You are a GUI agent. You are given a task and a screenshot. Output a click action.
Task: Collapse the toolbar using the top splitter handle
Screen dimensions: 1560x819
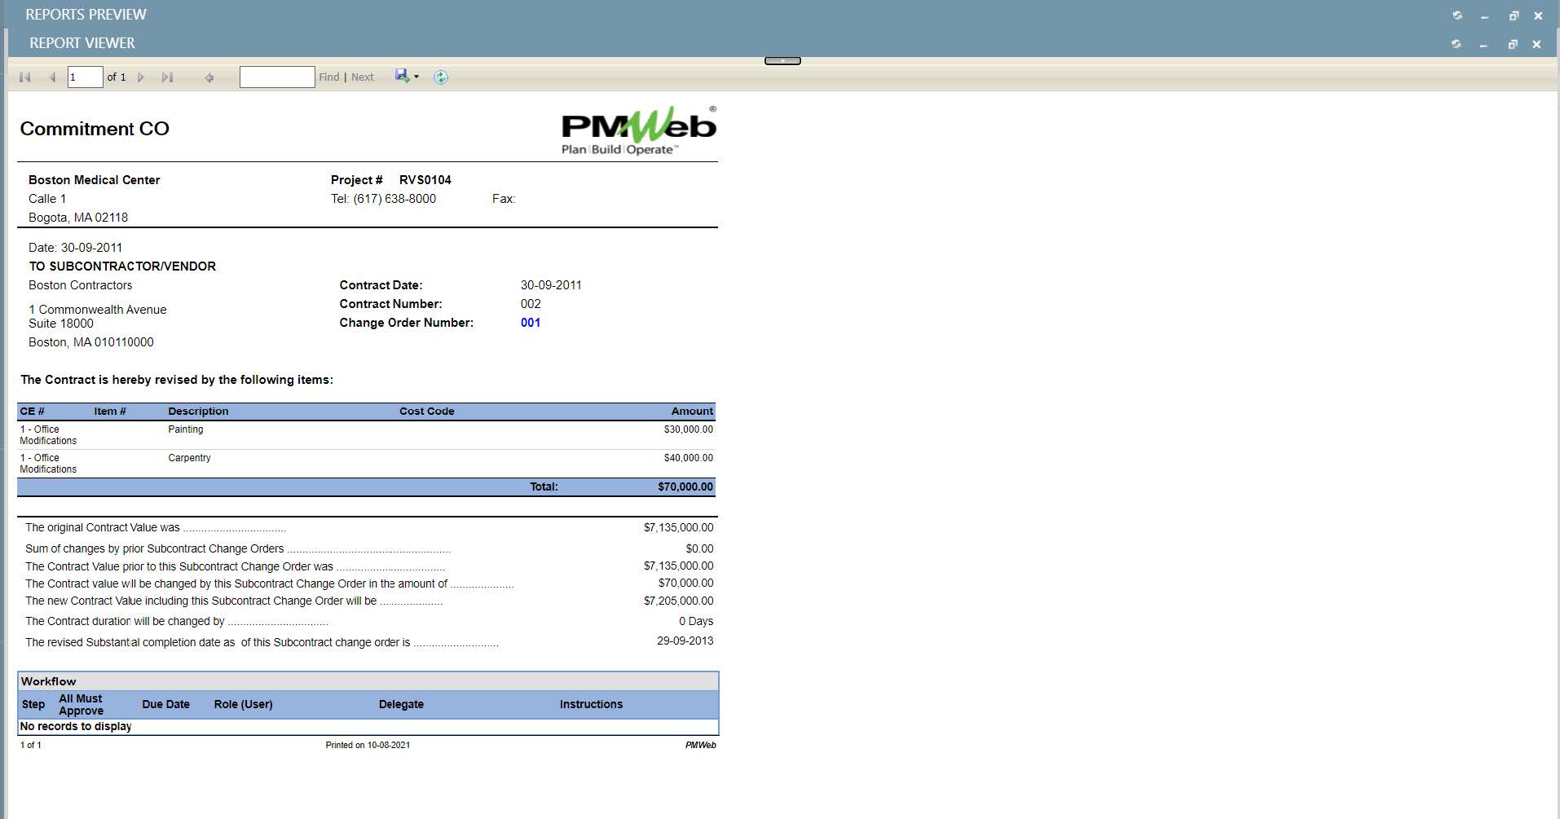782,61
